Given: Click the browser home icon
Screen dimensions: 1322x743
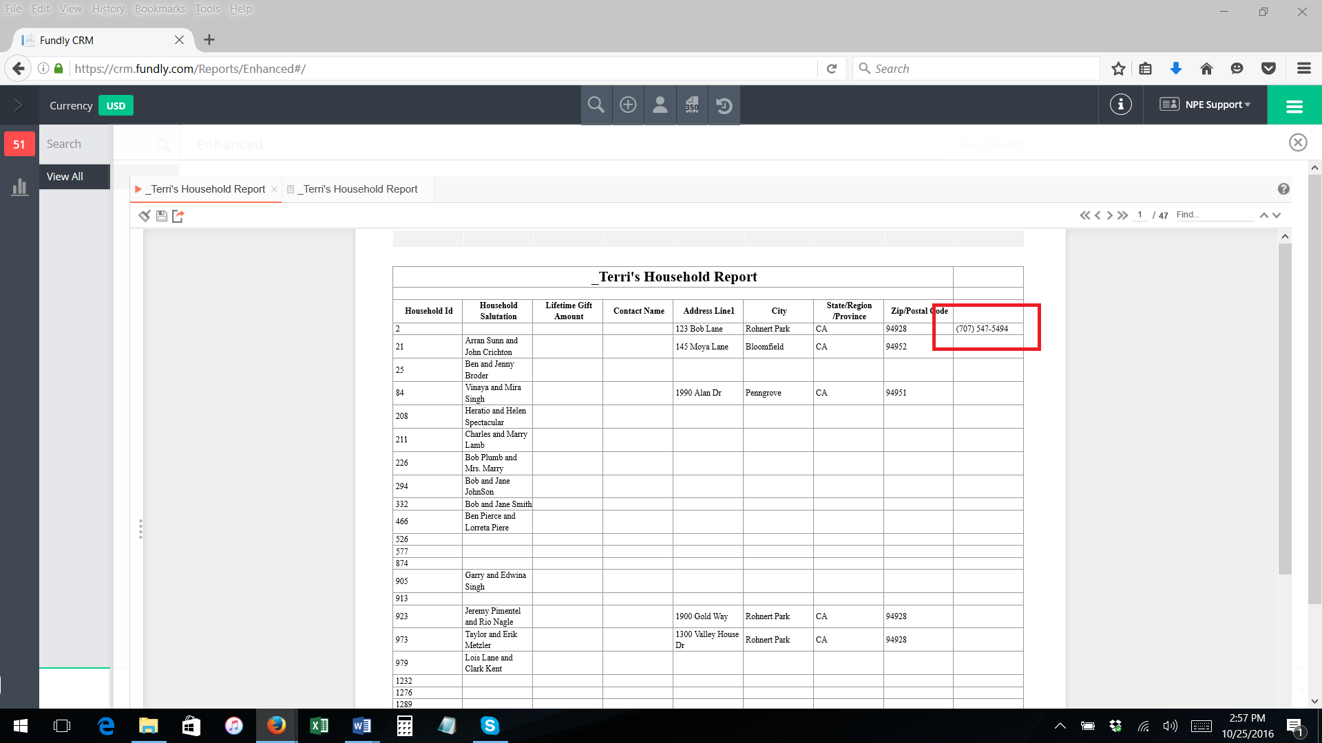Looking at the screenshot, I should (x=1206, y=69).
